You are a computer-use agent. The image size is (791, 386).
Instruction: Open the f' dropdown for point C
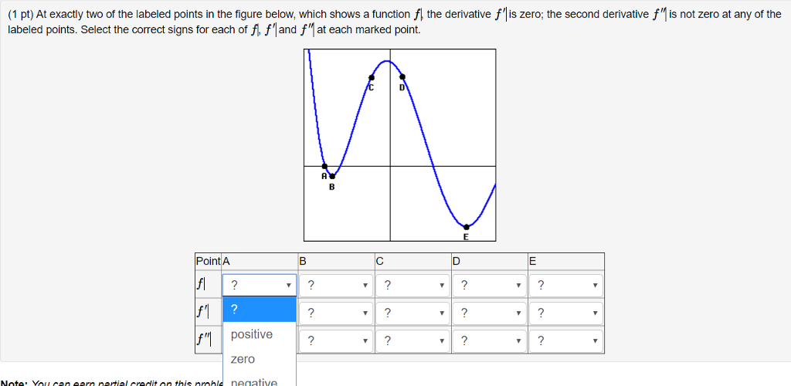coord(412,313)
